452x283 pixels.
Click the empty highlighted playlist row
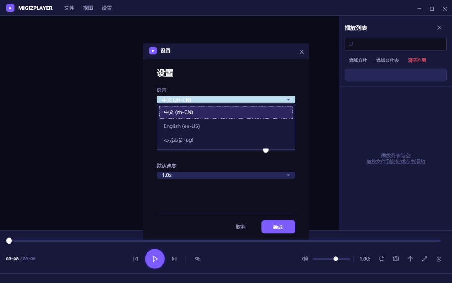point(395,75)
